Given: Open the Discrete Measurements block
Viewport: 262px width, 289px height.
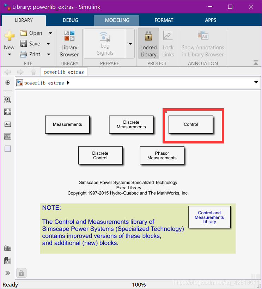Looking at the screenshot, I should coord(131,124).
